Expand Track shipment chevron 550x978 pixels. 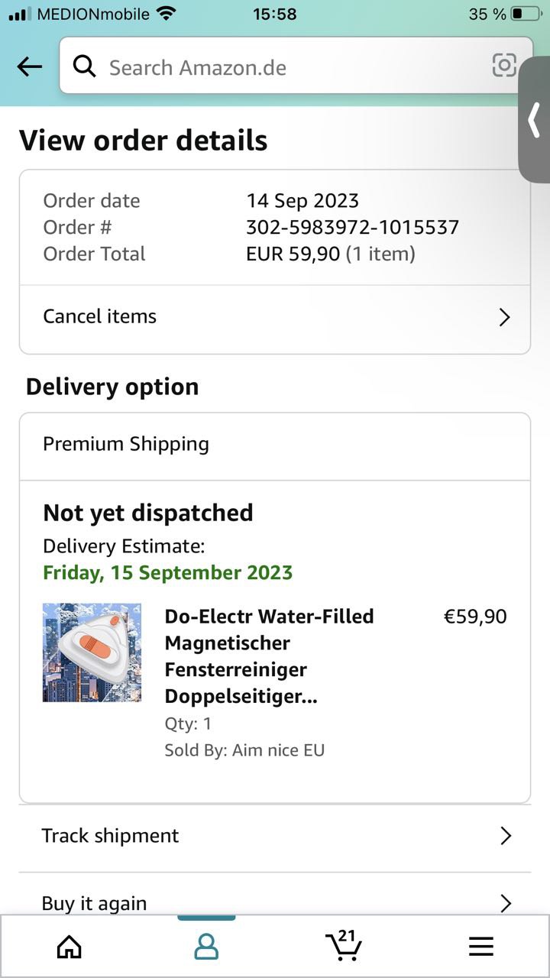point(505,836)
